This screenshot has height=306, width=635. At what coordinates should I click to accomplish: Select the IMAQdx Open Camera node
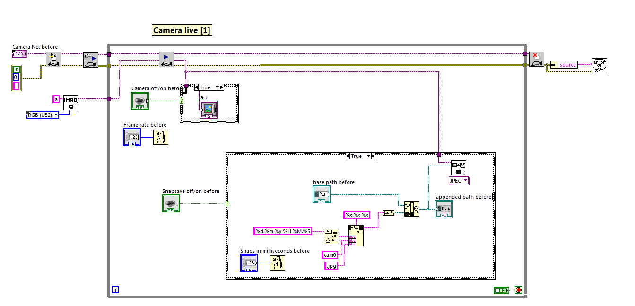(x=53, y=60)
